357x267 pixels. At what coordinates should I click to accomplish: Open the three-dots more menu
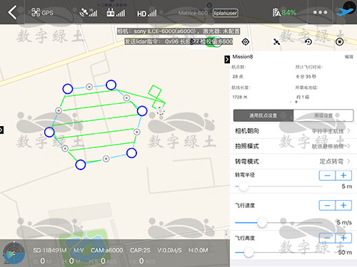pos(320,12)
